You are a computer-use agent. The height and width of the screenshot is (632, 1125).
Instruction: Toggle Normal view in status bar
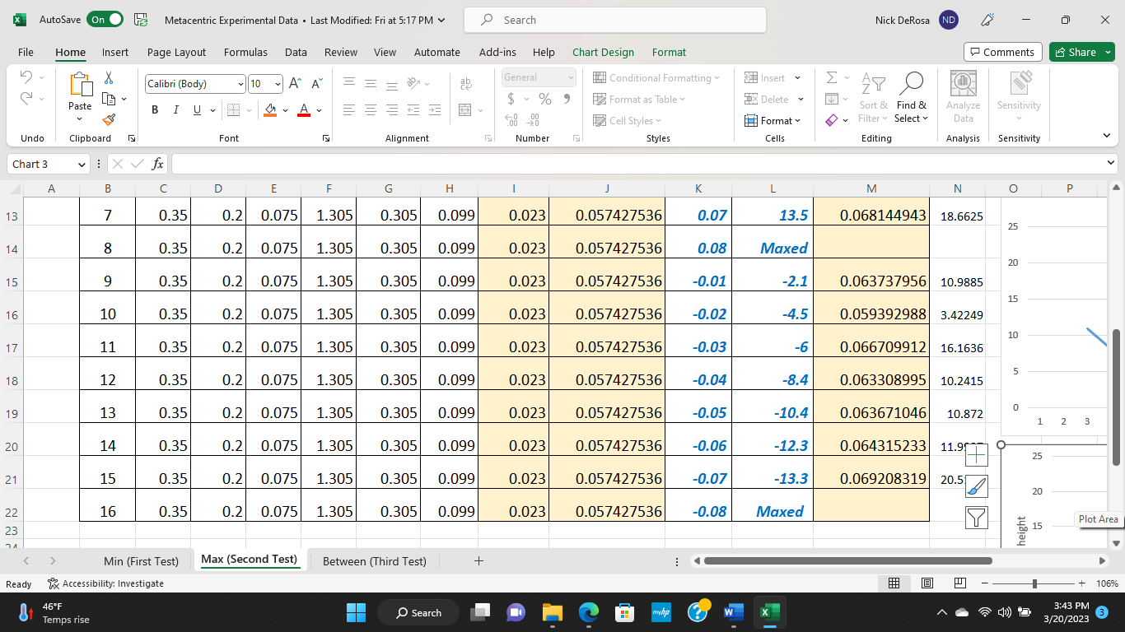tap(894, 583)
